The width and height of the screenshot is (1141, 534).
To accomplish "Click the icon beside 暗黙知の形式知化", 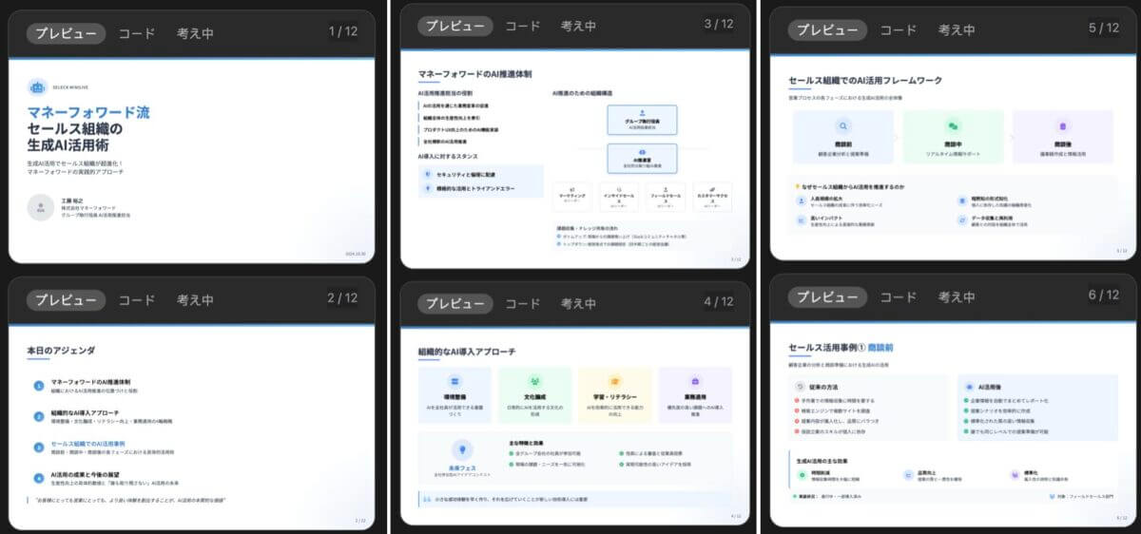I will click(962, 201).
